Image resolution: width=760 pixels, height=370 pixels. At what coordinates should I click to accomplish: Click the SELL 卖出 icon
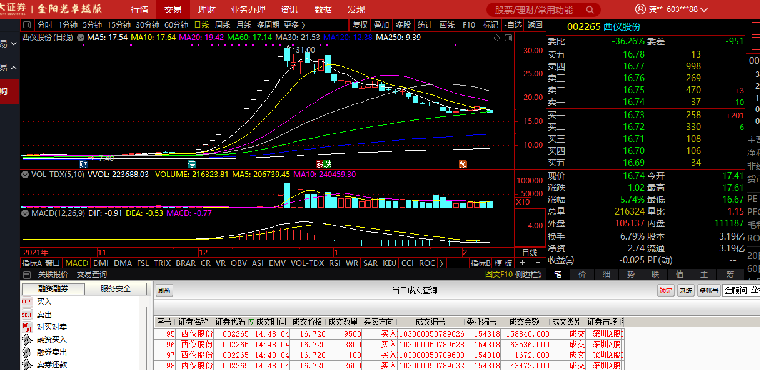[x=27, y=315]
